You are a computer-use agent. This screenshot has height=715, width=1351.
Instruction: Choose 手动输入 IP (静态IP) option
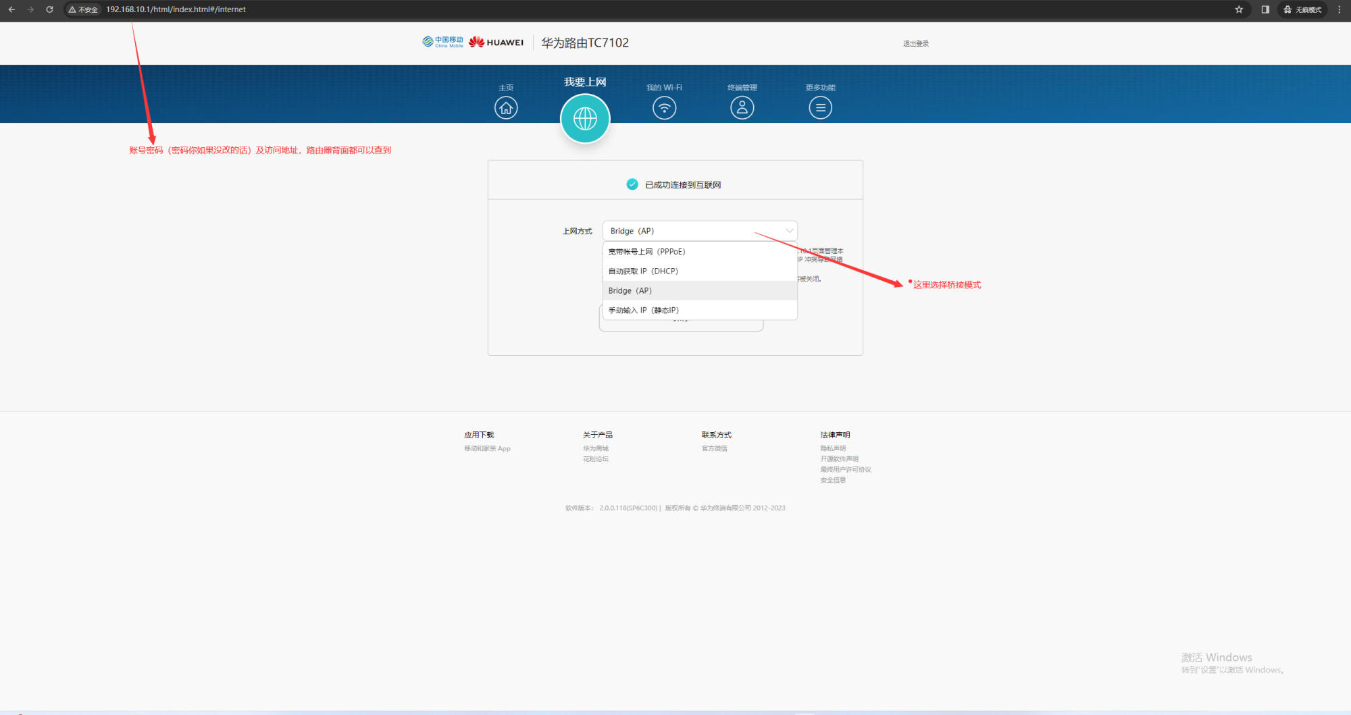[643, 311]
